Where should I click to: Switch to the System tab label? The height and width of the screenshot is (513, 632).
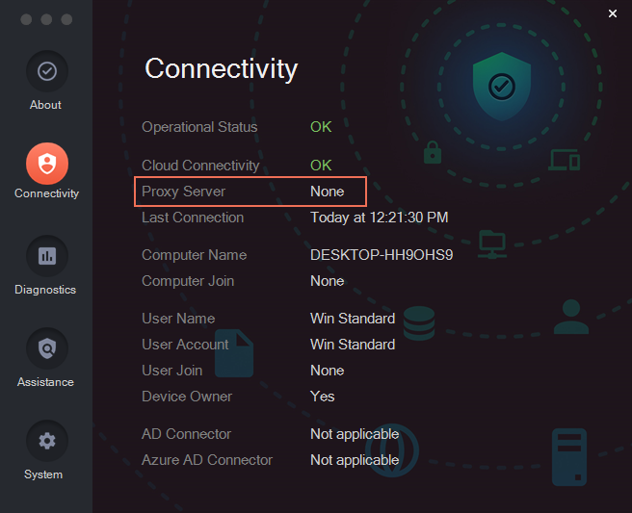coord(43,475)
